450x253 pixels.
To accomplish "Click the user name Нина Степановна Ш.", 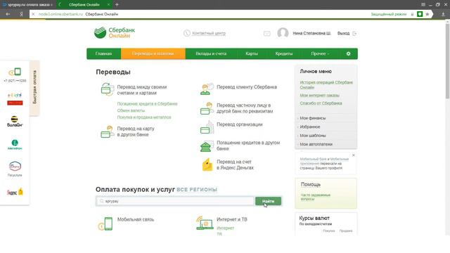I will (311, 33).
